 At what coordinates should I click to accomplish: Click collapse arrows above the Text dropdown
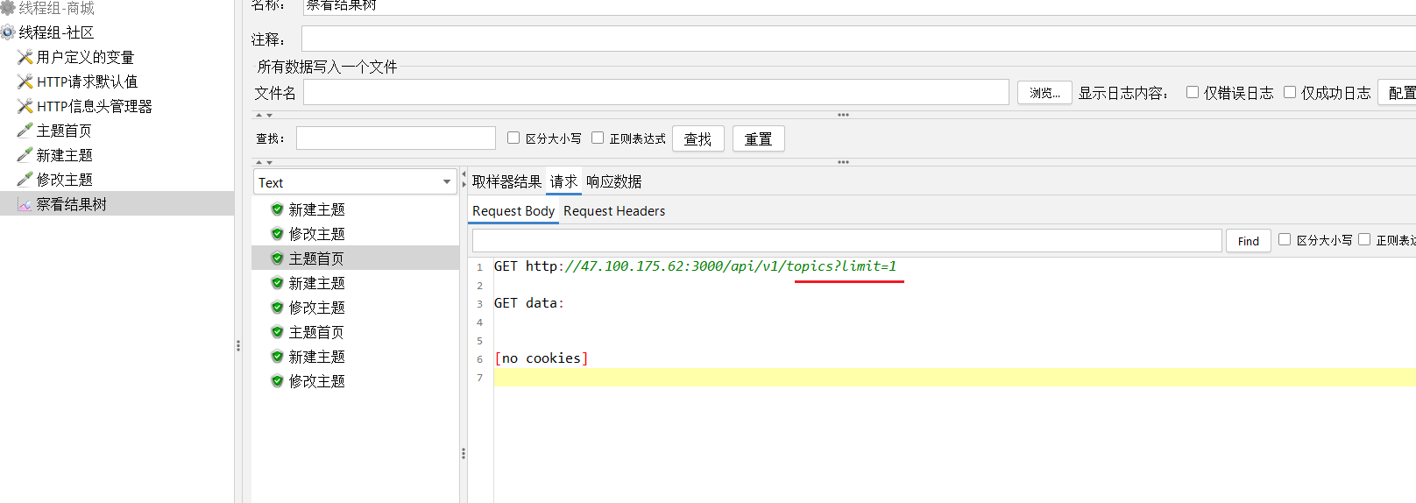tap(264, 162)
